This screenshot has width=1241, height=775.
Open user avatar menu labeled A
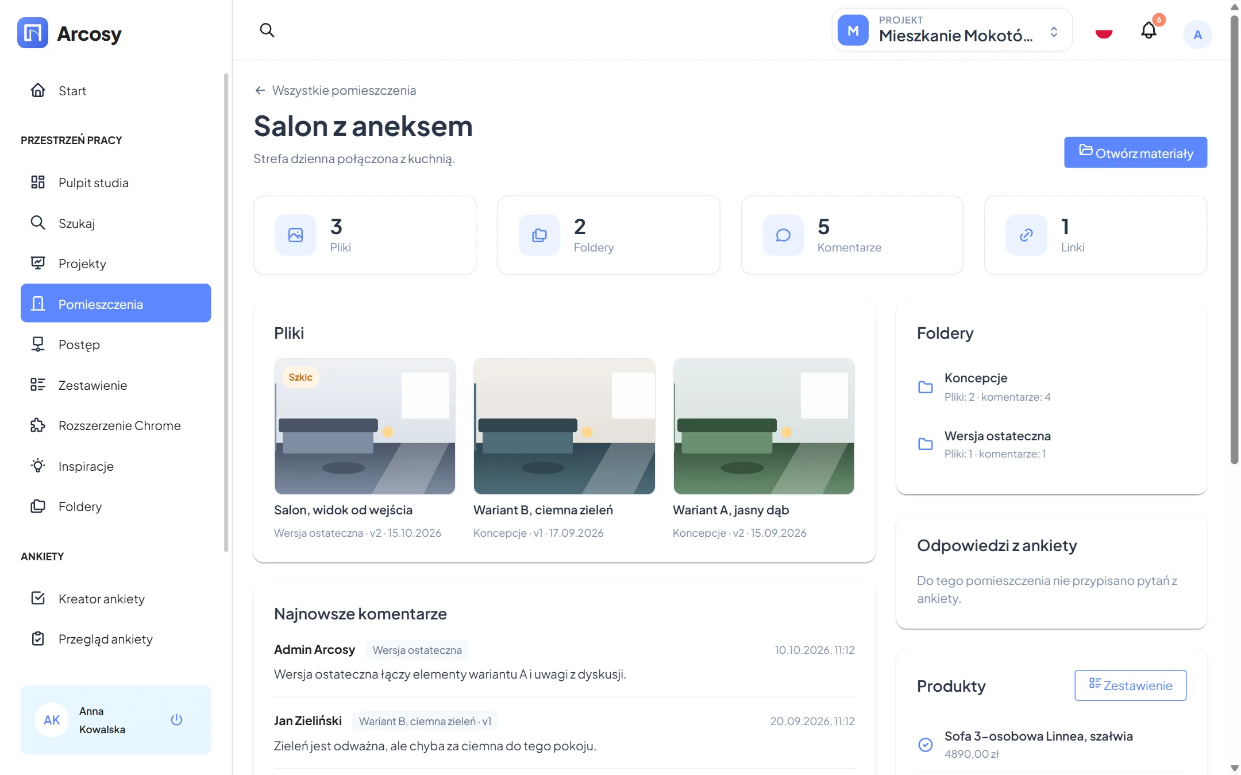pos(1197,34)
